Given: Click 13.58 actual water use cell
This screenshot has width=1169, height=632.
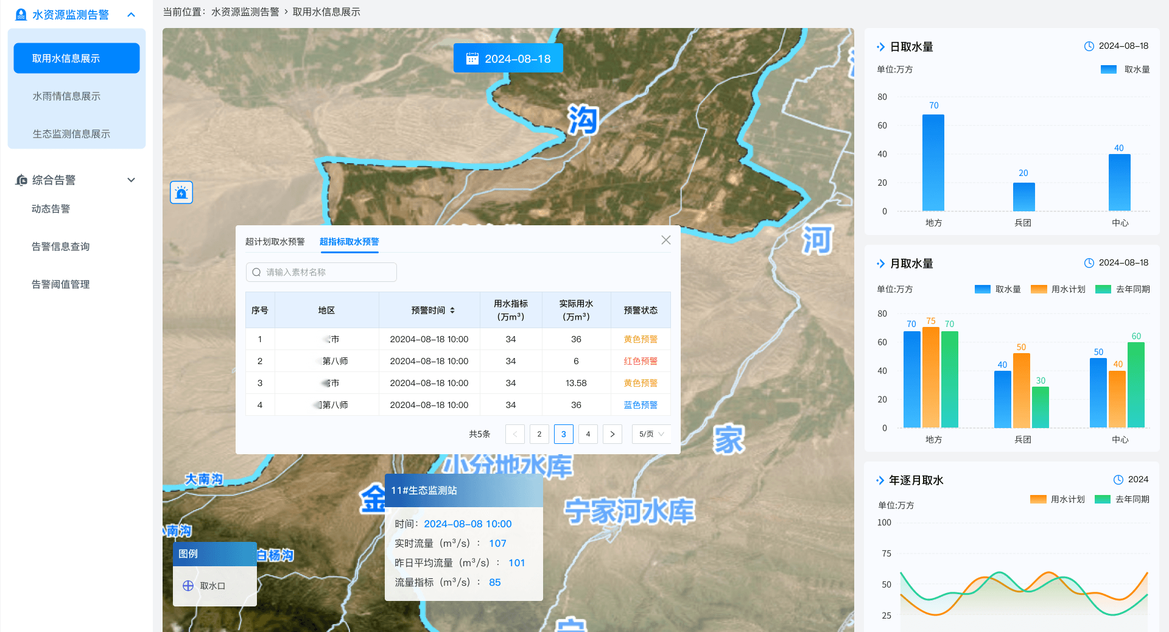Looking at the screenshot, I should [x=576, y=383].
